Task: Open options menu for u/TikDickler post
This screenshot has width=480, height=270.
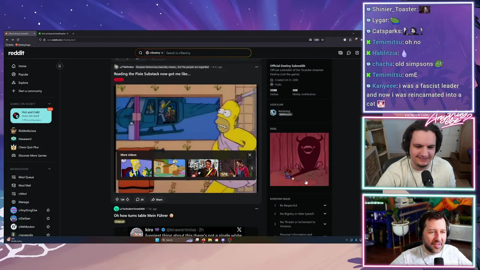Action: pyautogui.click(x=256, y=67)
